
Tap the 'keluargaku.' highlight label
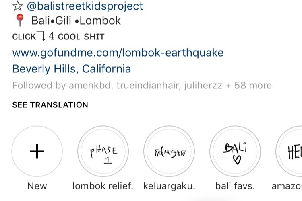click(169, 186)
